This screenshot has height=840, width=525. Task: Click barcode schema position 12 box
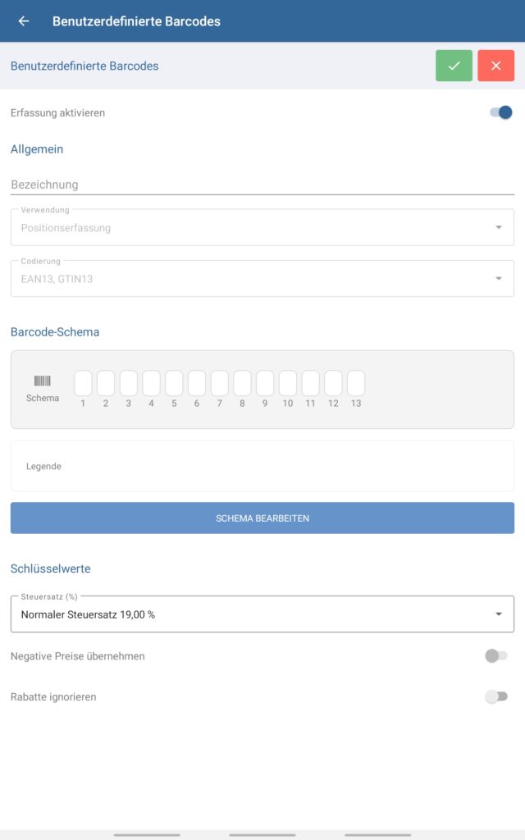(x=333, y=383)
